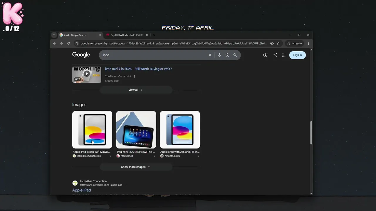The width and height of the screenshot is (376, 211).
Task: Open 'iPad mini 7 in 2026' video link
Action: [x=138, y=69]
